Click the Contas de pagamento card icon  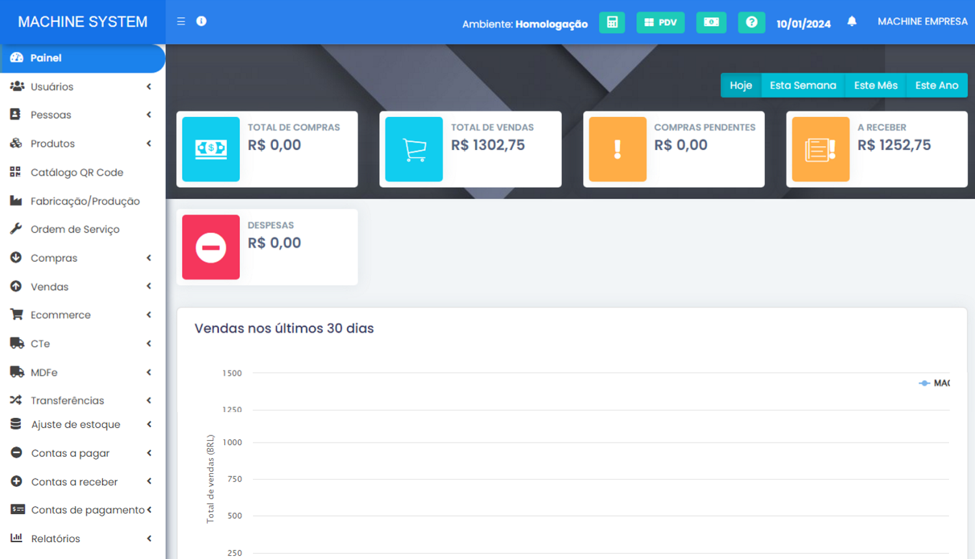tap(18, 510)
